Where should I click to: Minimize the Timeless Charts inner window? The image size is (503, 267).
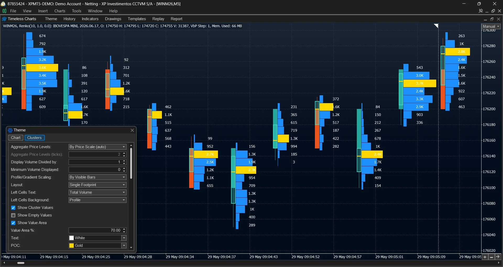click(x=485, y=19)
